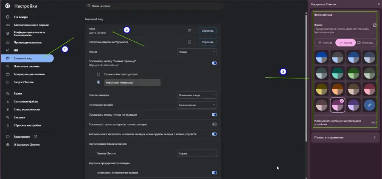This screenshot has width=382, height=179.
Task: Click the Поиск настроек search field
Action: tap(155, 5)
